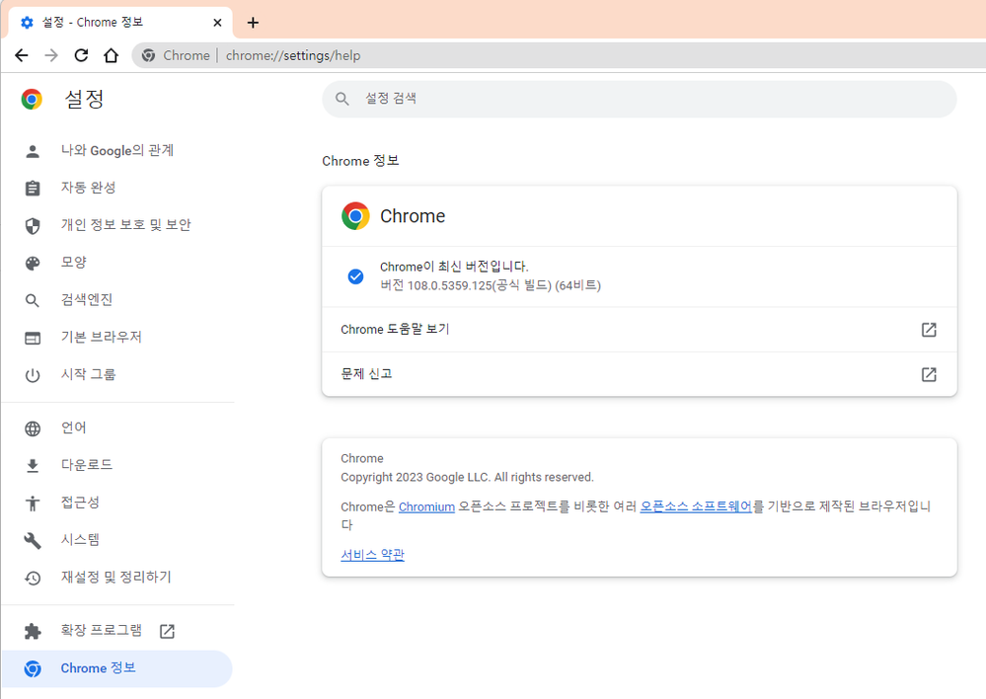Open the 문제 신고 row

(639, 374)
